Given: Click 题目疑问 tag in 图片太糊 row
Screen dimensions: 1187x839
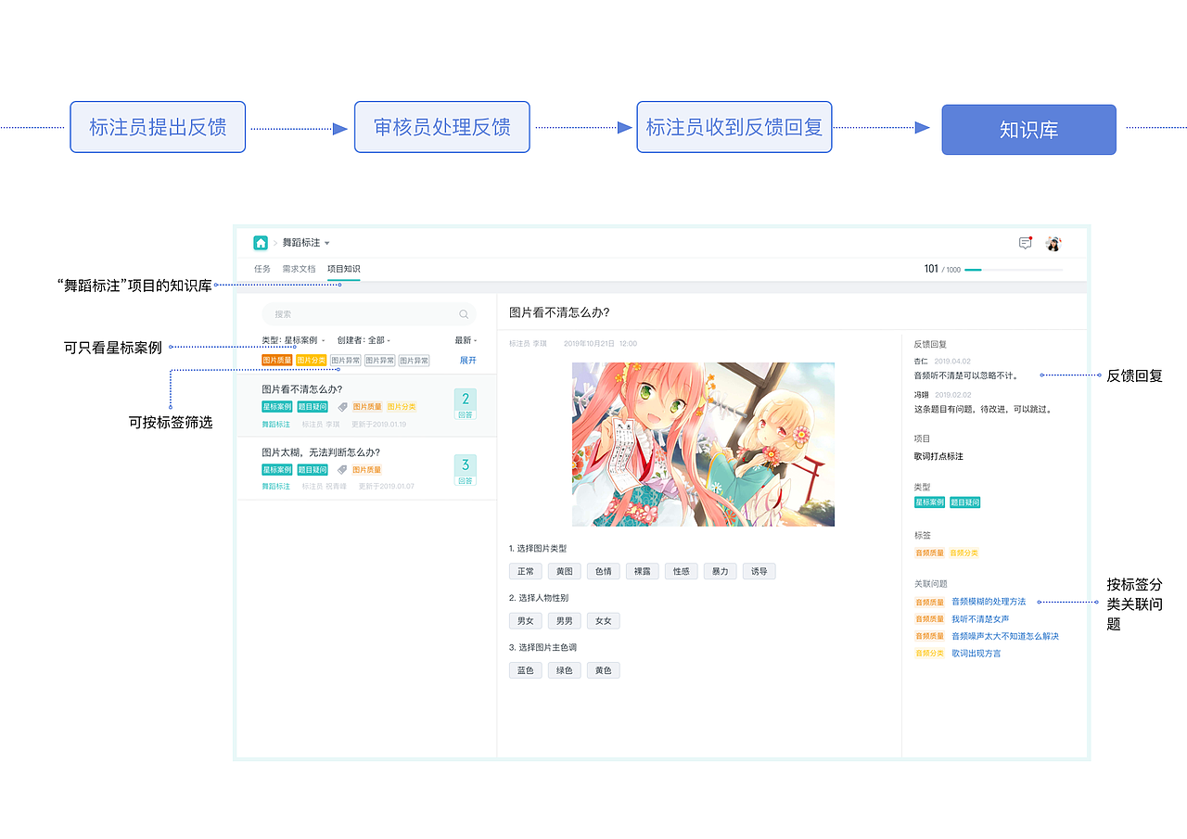Looking at the screenshot, I should coord(312,470).
